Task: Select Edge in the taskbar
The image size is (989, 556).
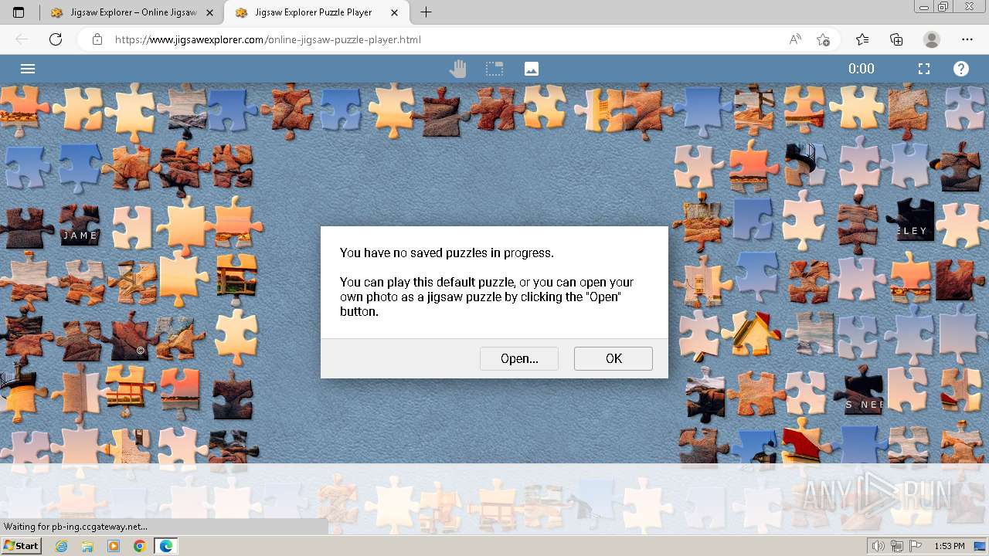Action: pos(166,546)
